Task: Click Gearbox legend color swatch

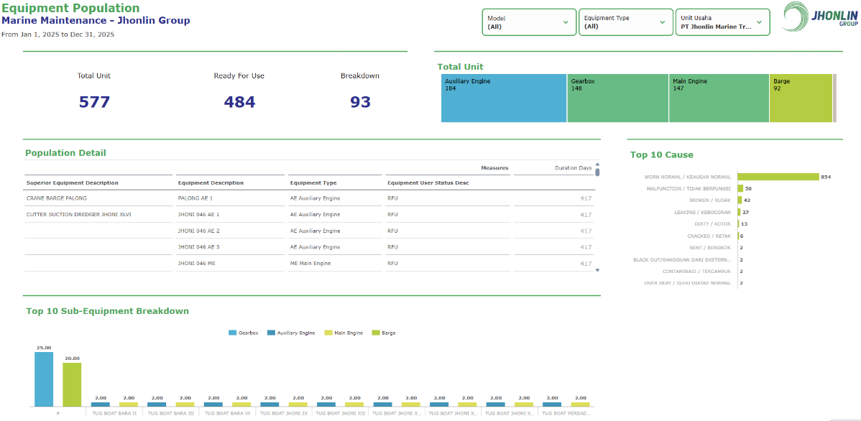Action: coord(232,333)
